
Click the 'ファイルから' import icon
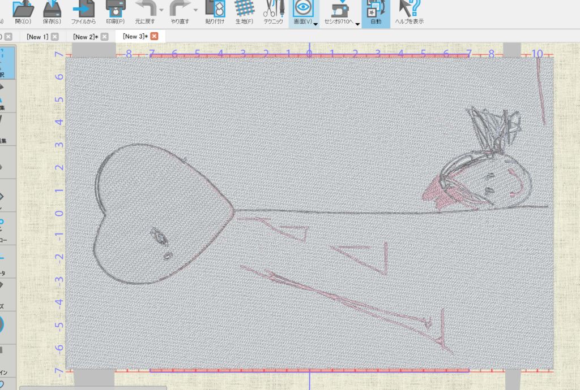(x=84, y=10)
